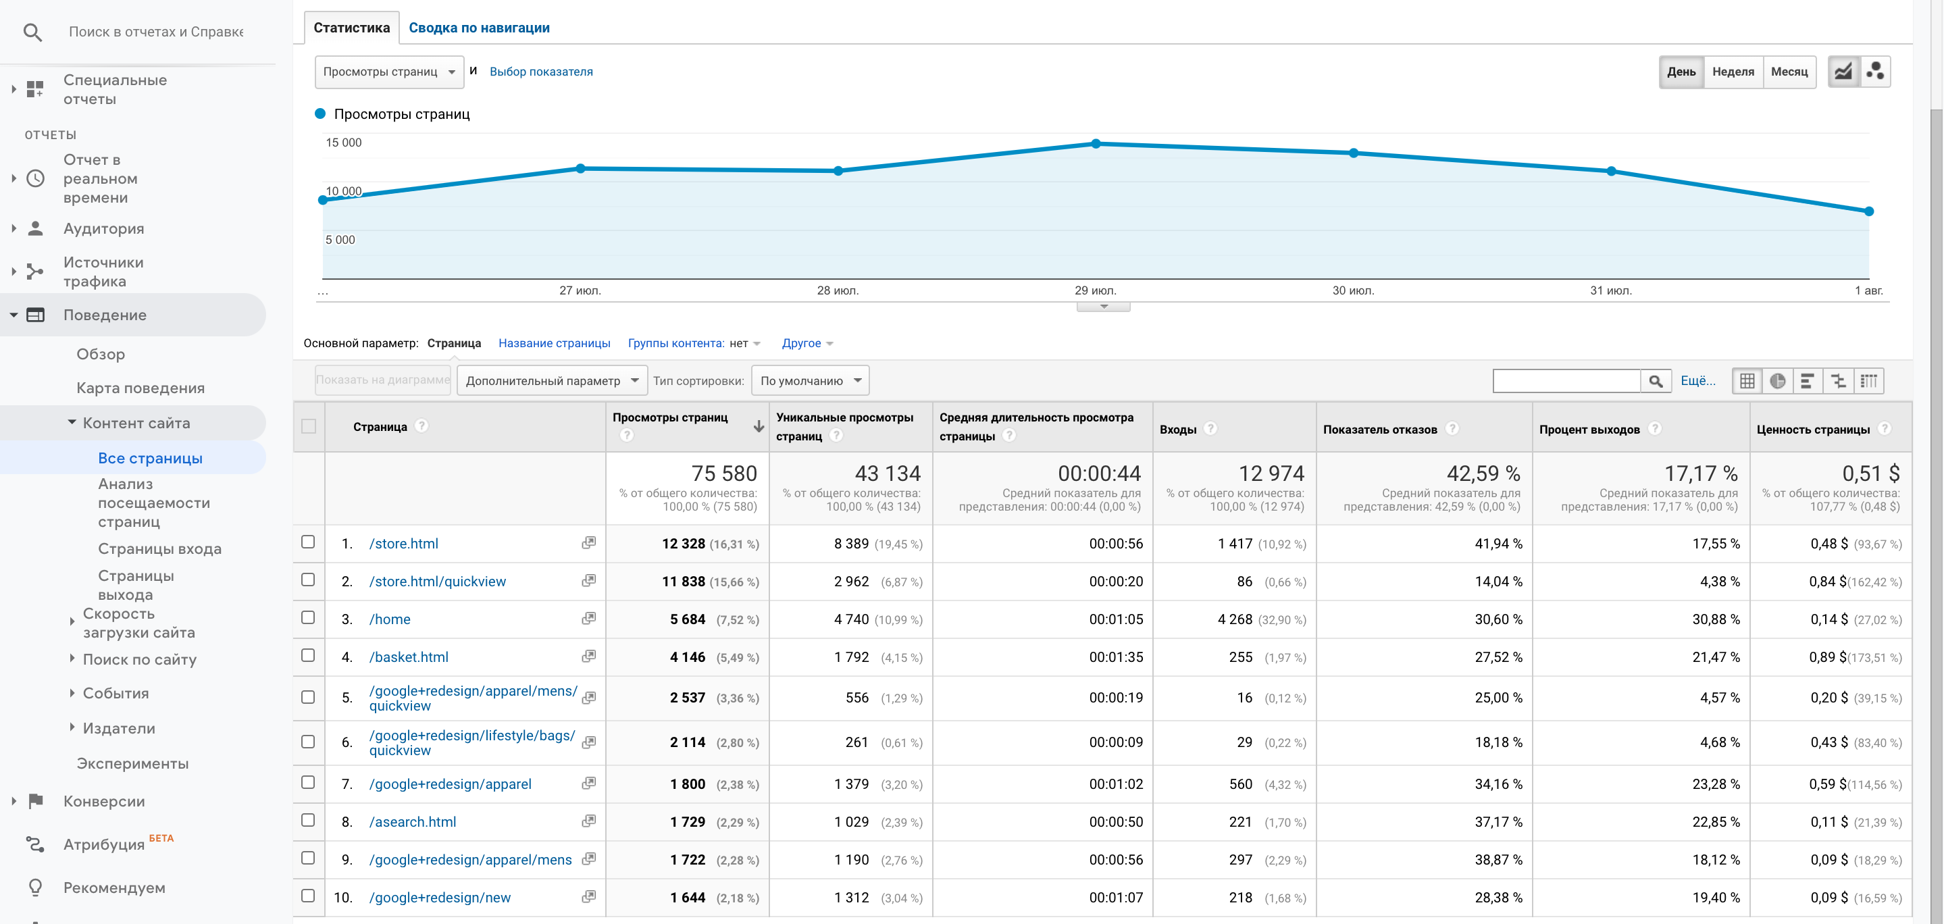Click the Ещё... advanced filter link
1944x924 pixels.
point(1698,381)
